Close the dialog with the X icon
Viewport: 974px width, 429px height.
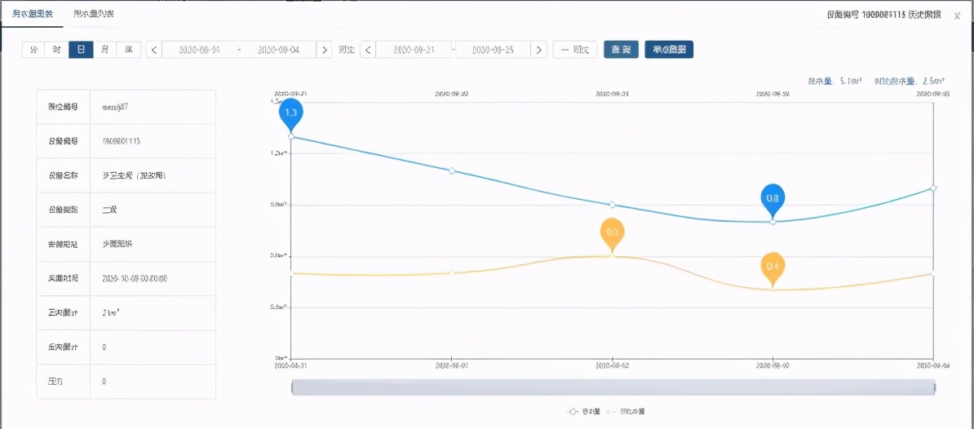coord(957,15)
